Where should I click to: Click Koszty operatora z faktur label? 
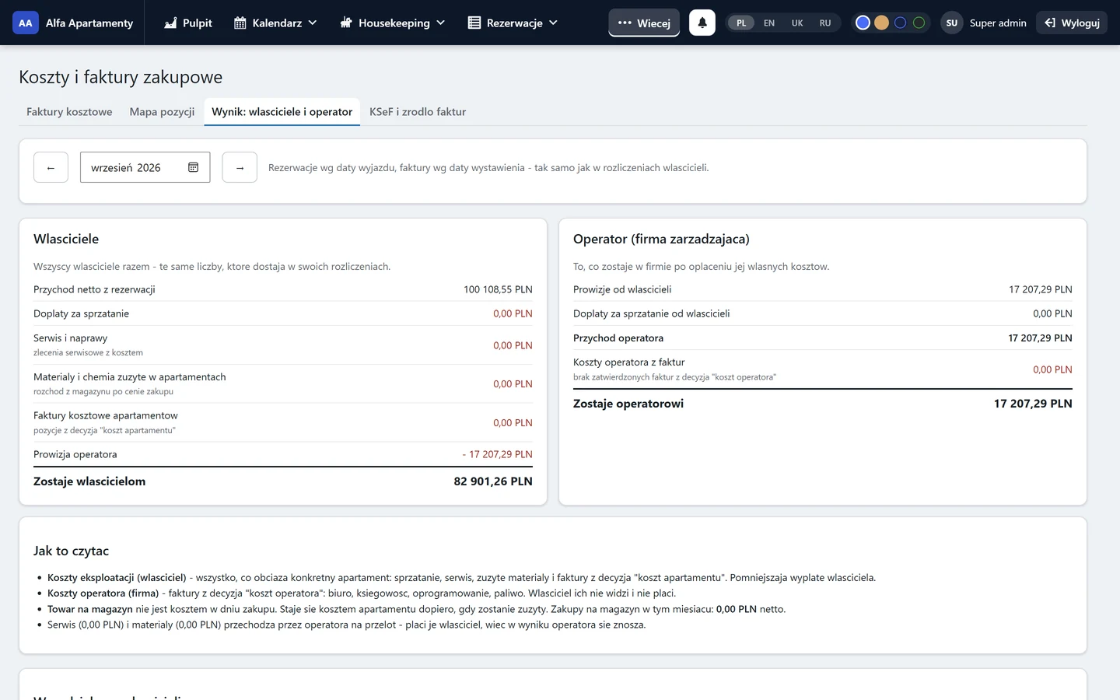pyautogui.click(x=629, y=362)
